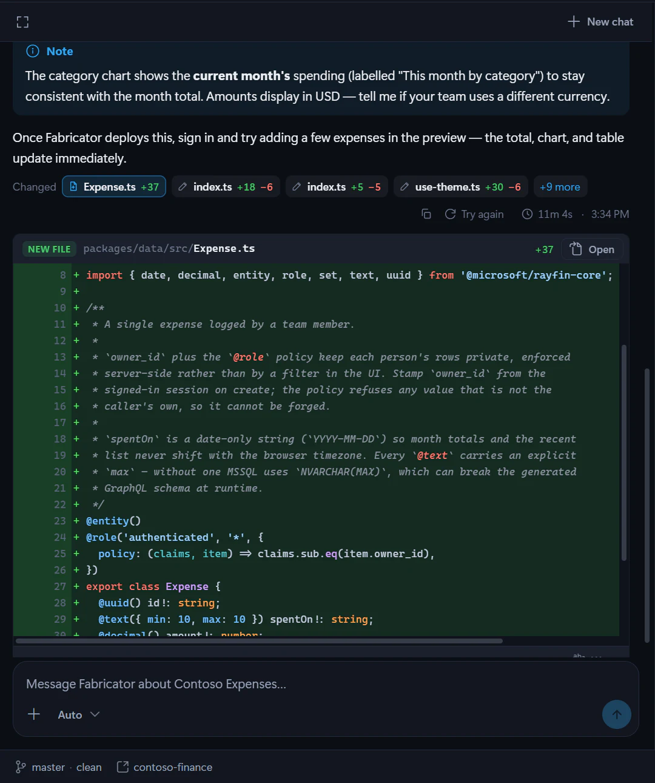Viewport: 655px width, 783px height.
Task: Click line number 18 in the gutter
Action: [x=59, y=439]
